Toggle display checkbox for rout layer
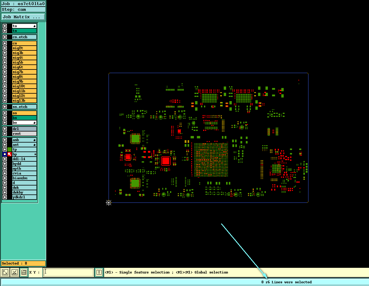 [5, 134]
